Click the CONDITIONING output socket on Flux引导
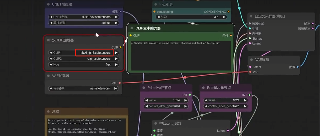 tap(228, 12)
